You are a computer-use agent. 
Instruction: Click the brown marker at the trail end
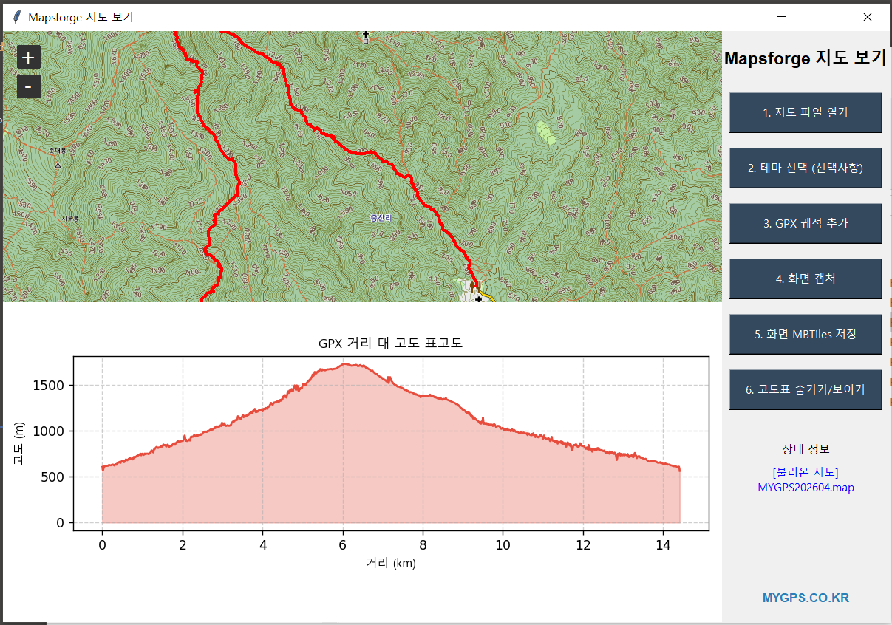pos(473,285)
